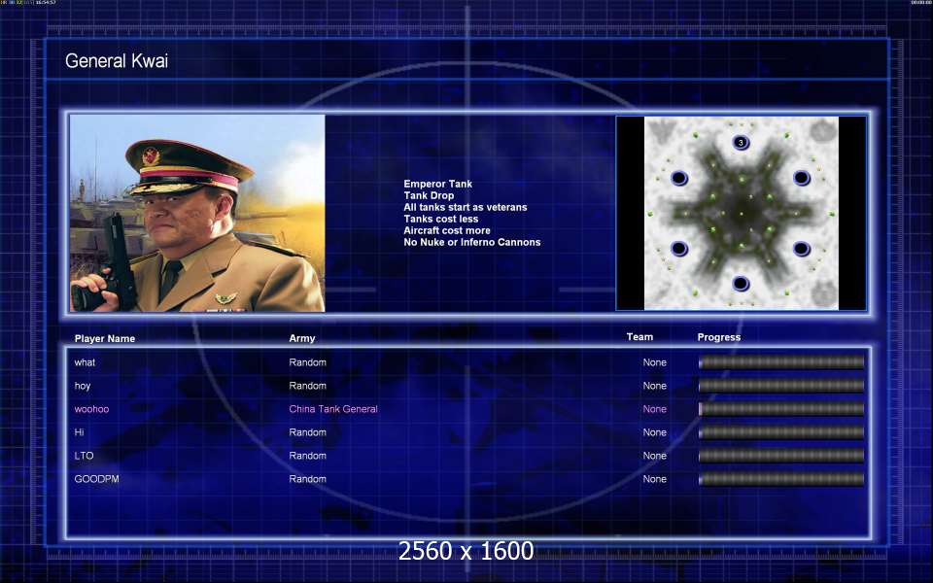Click the Progress column header
This screenshot has height=583, width=933.
point(719,337)
